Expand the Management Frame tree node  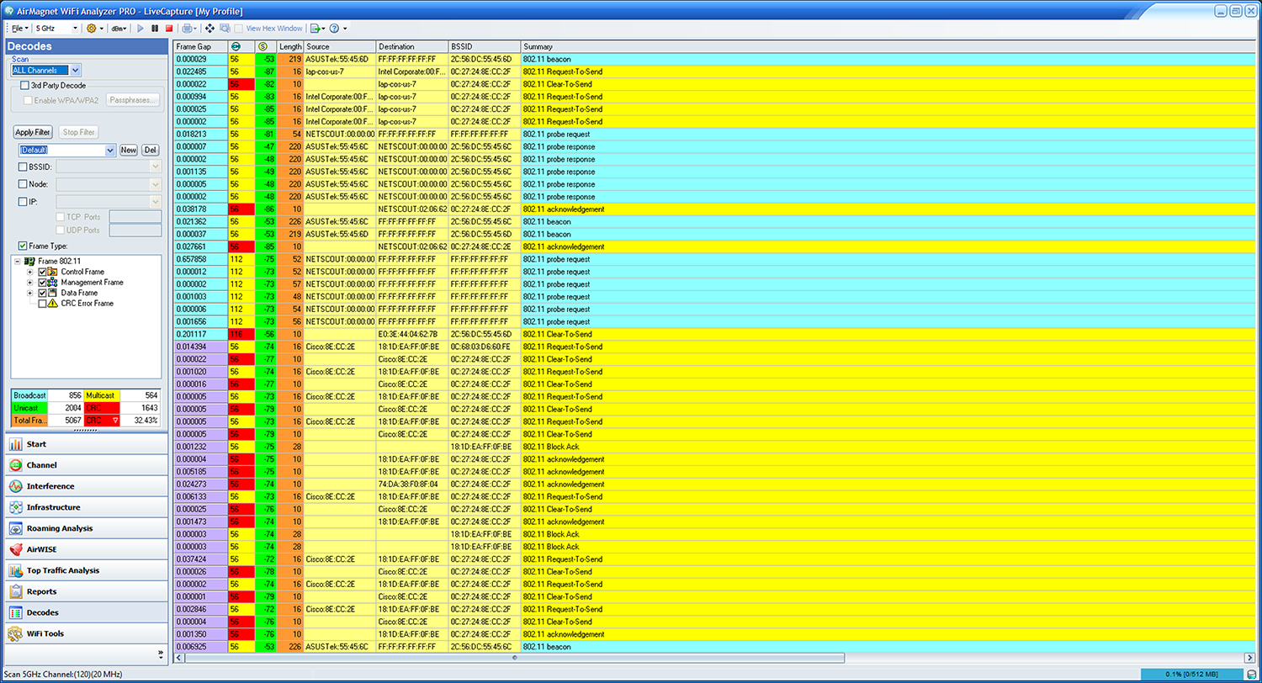(x=30, y=283)
